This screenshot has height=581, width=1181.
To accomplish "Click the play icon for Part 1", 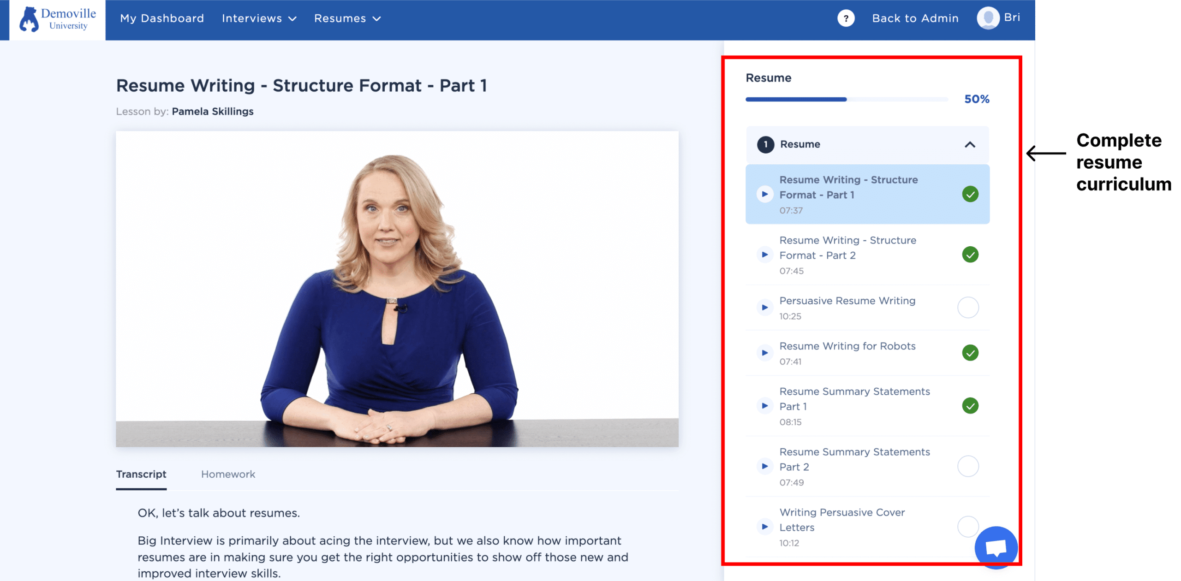I will pos(763,193).
